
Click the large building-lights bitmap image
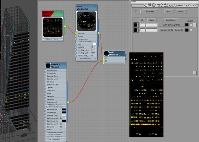click(147, 95)
